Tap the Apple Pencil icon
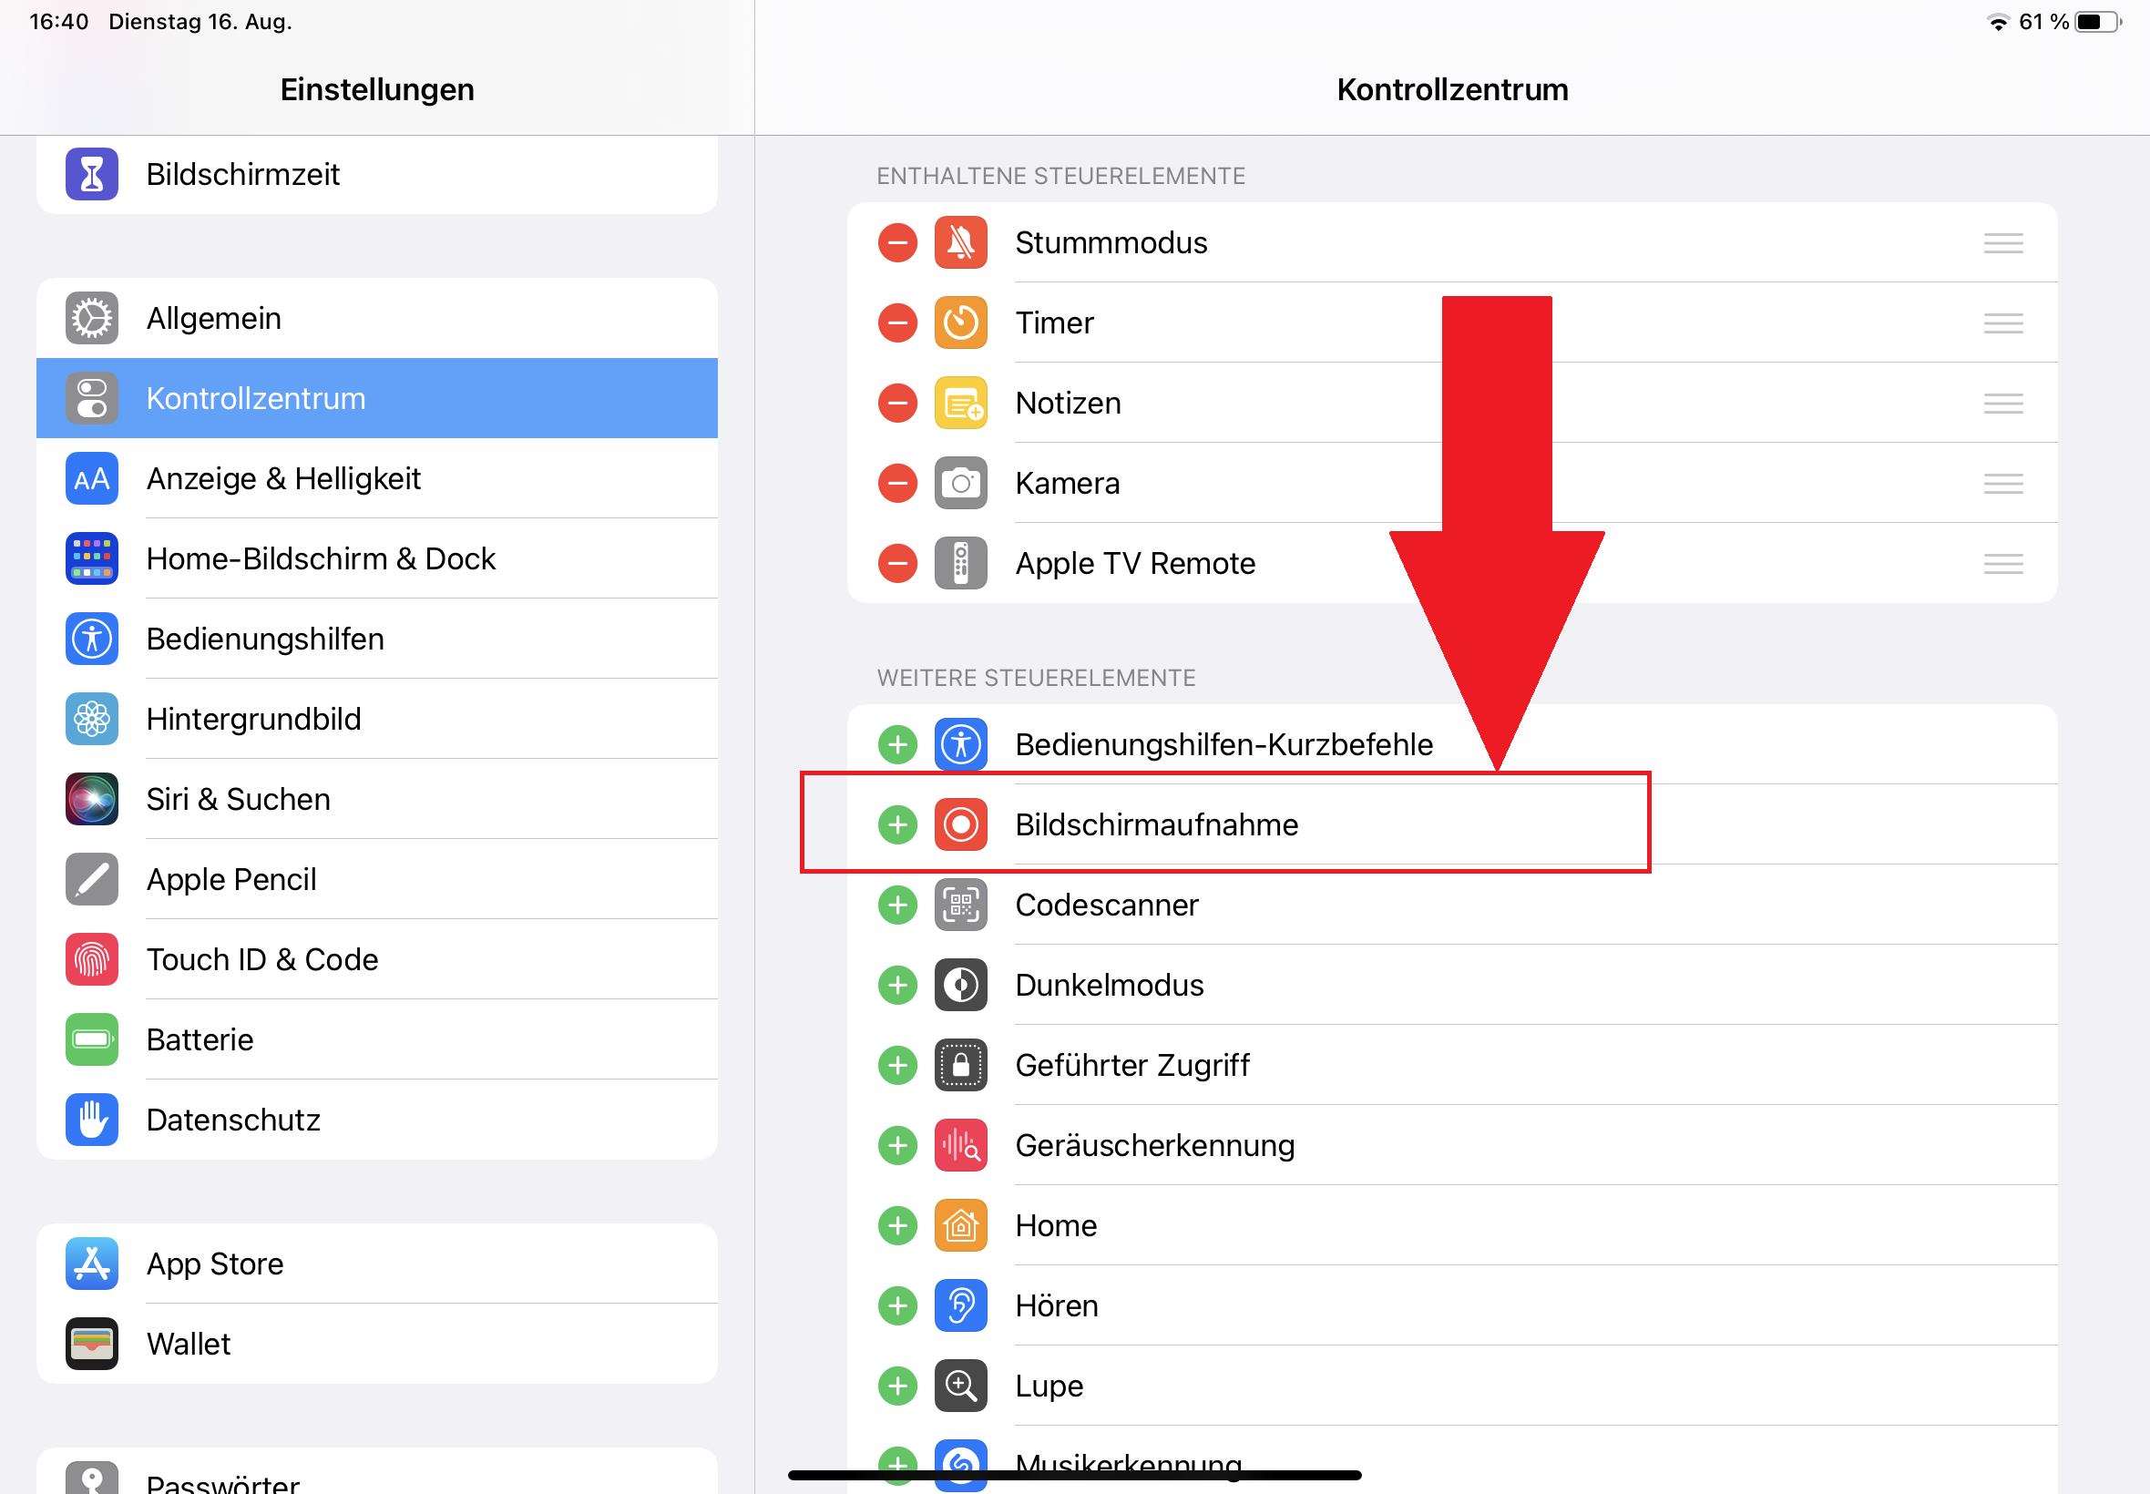 click(92, 879)
